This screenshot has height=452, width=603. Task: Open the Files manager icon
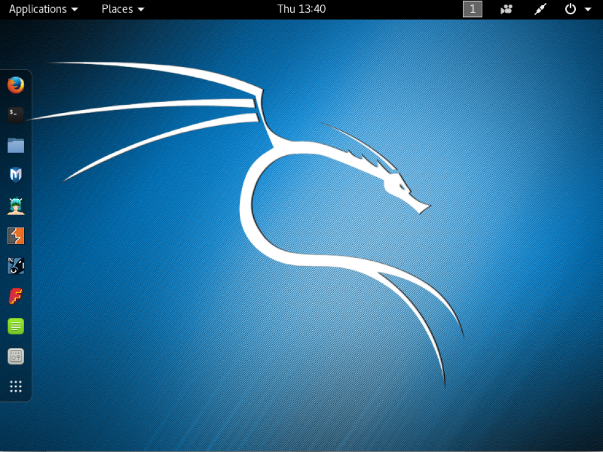15,145
